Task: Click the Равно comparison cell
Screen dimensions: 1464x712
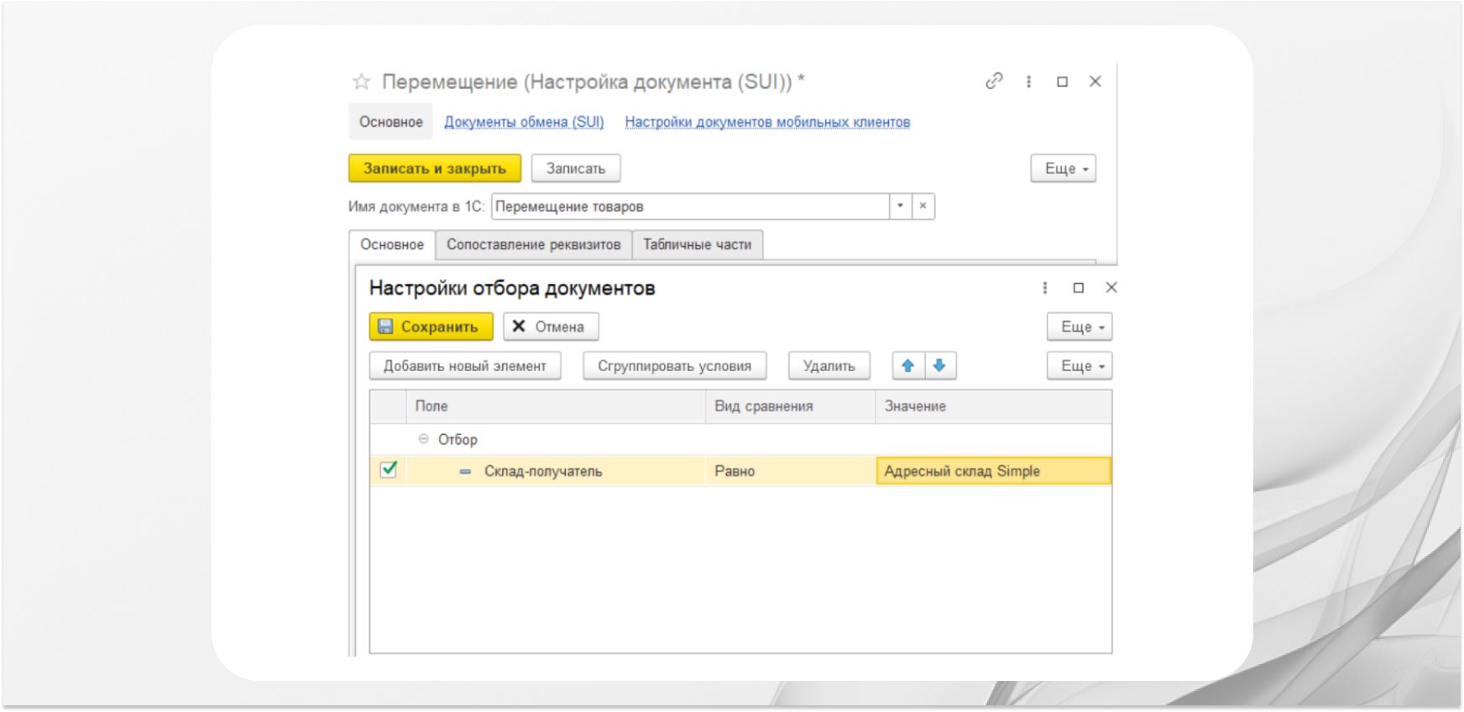Action: point(791,471)
